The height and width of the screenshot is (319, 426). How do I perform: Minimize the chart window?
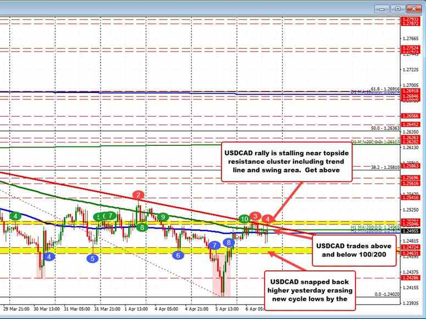point(381,9)
